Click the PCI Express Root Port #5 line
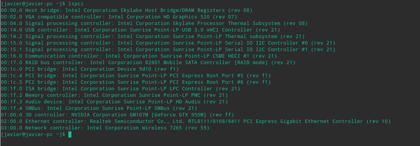 136,76
